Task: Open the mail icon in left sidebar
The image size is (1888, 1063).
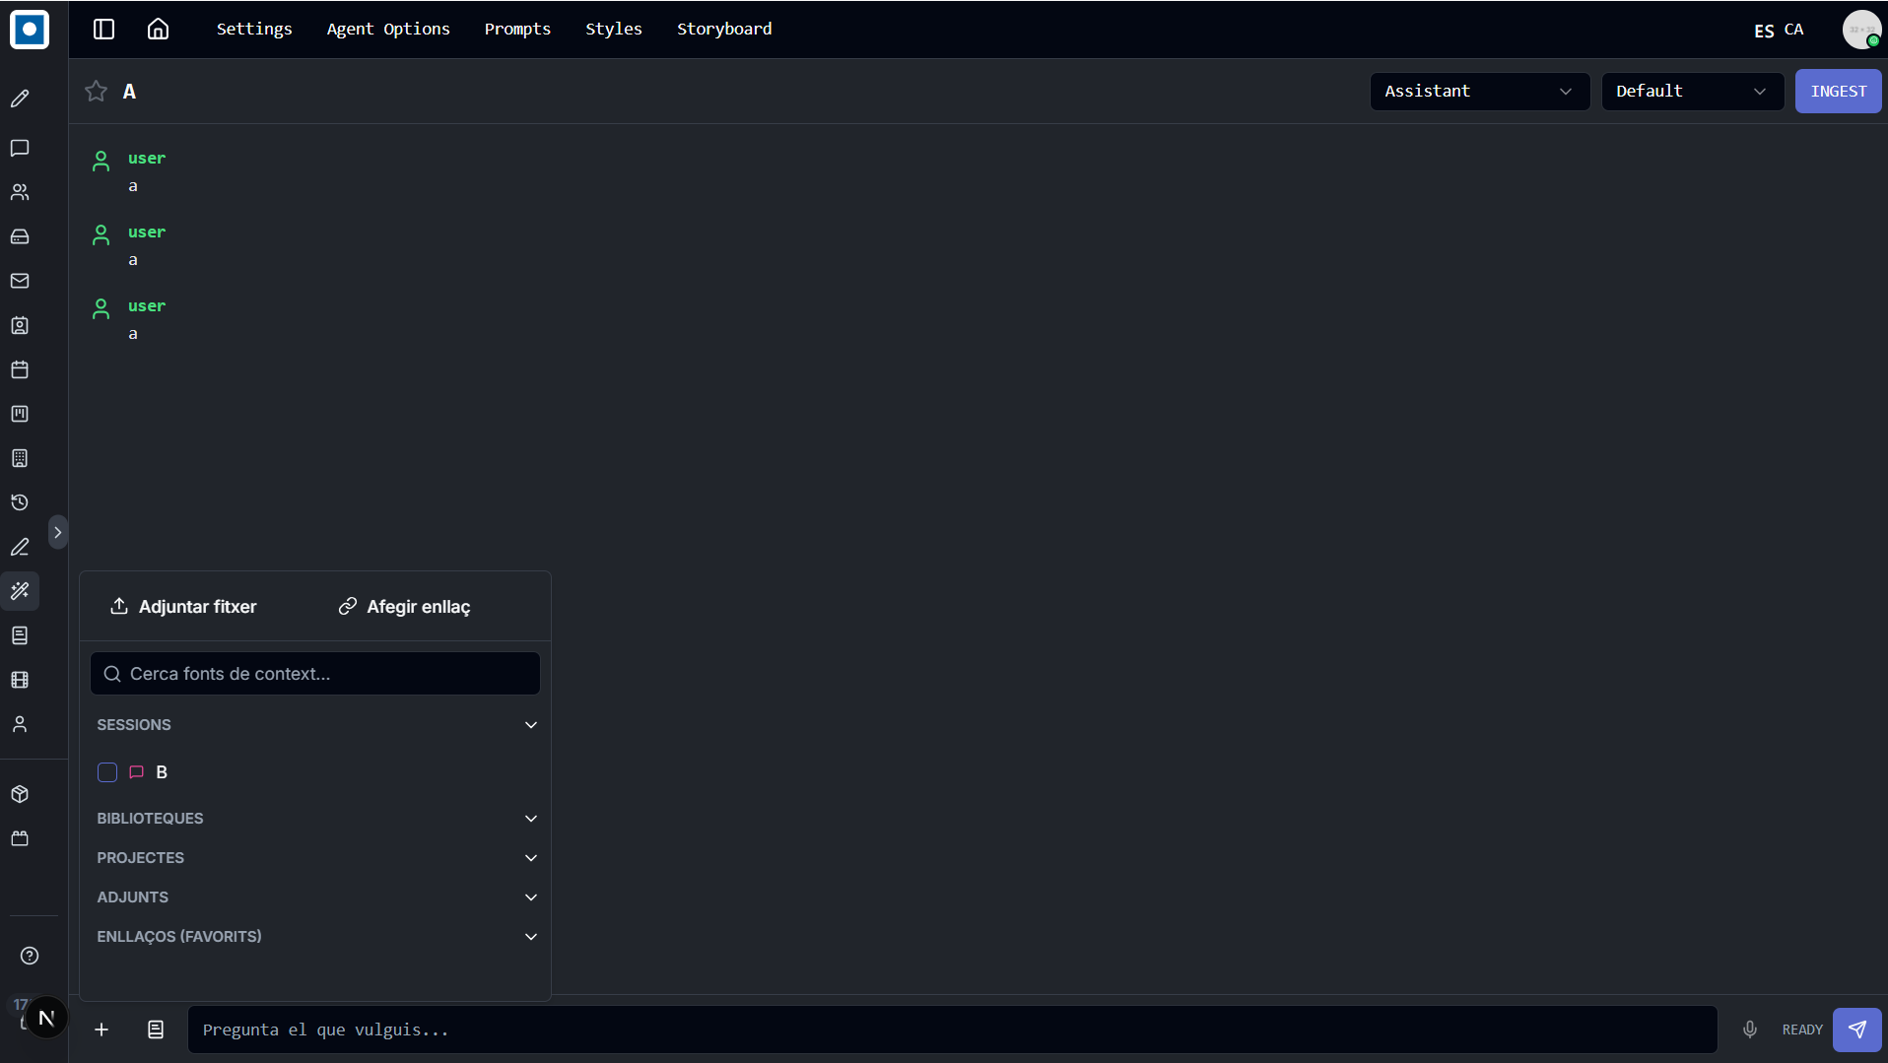Action: click(x=20, y=281)
